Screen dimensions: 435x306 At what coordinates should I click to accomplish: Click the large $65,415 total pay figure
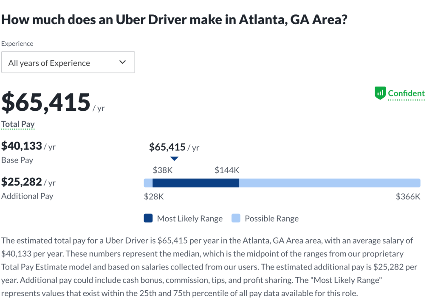[46, 103]
